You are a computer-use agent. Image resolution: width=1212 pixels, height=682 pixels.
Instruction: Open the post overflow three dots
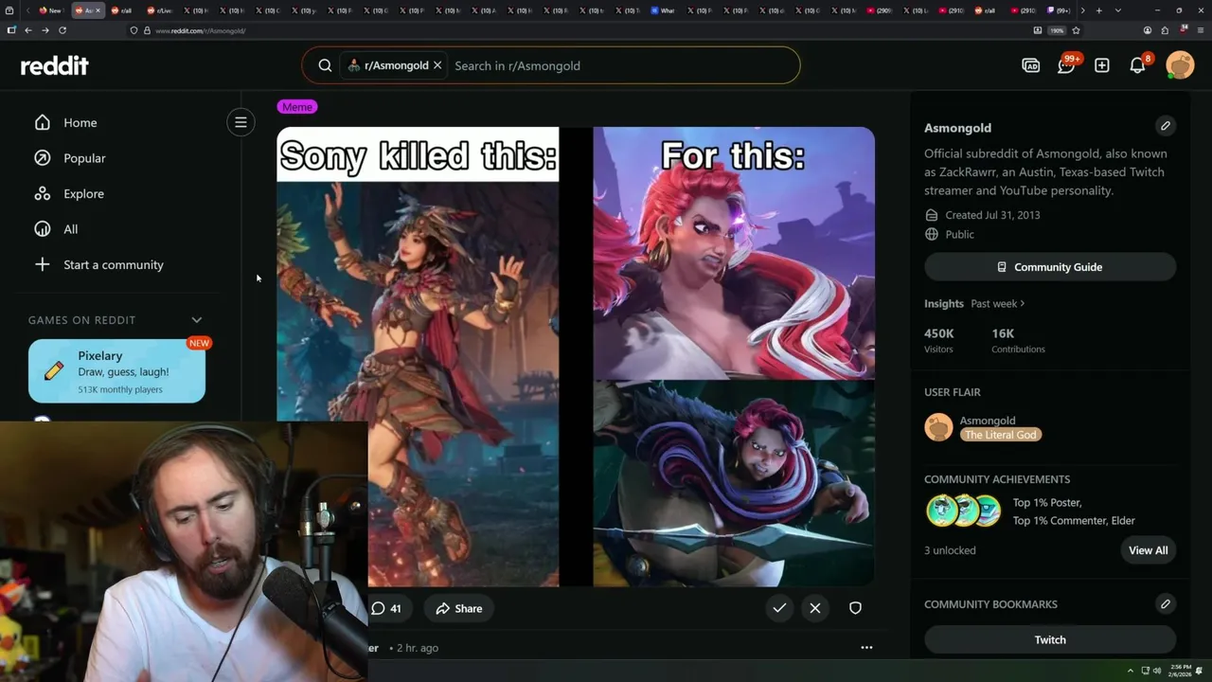(866, 648)
